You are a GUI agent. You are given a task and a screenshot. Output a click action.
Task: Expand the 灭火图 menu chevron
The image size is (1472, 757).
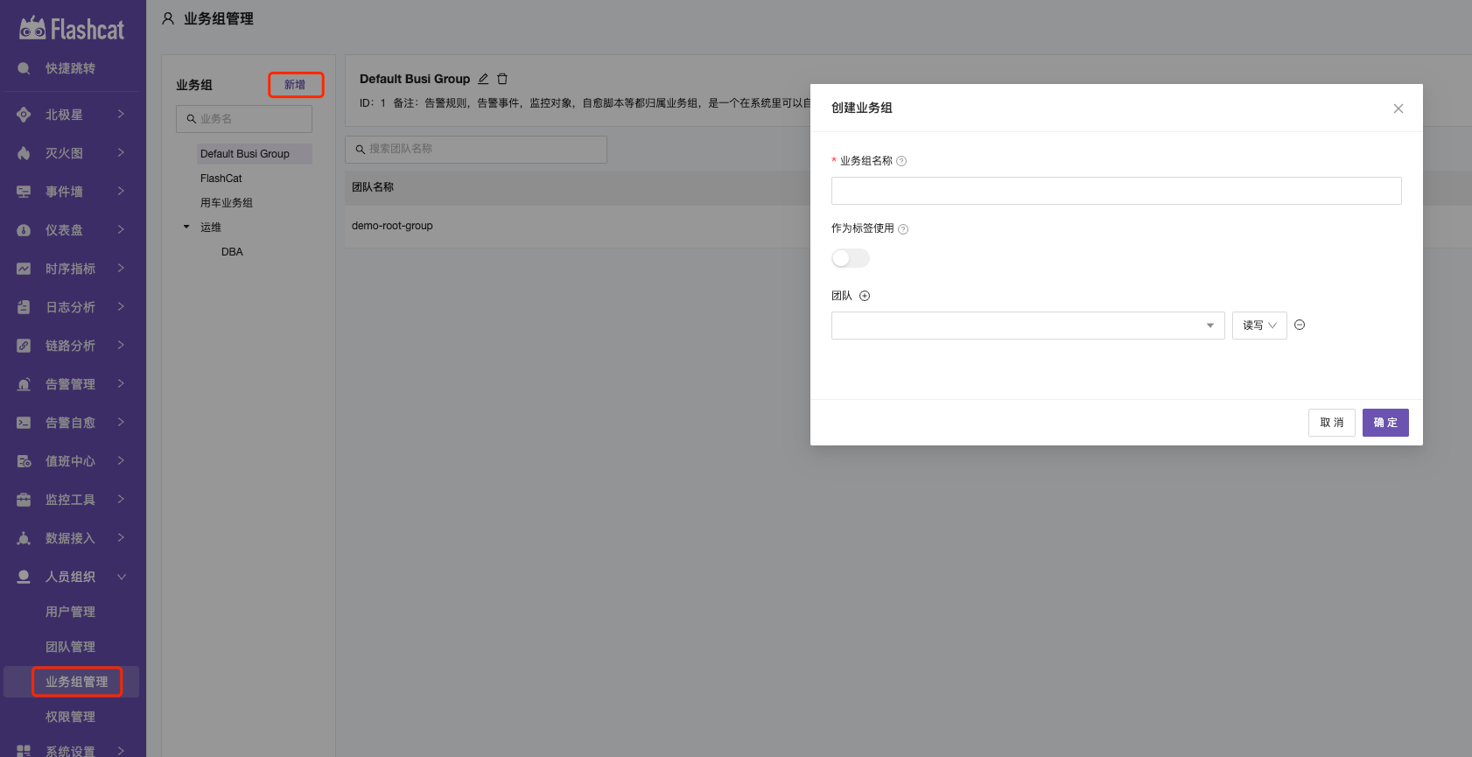pyautogui.click(x=121, y=153)
